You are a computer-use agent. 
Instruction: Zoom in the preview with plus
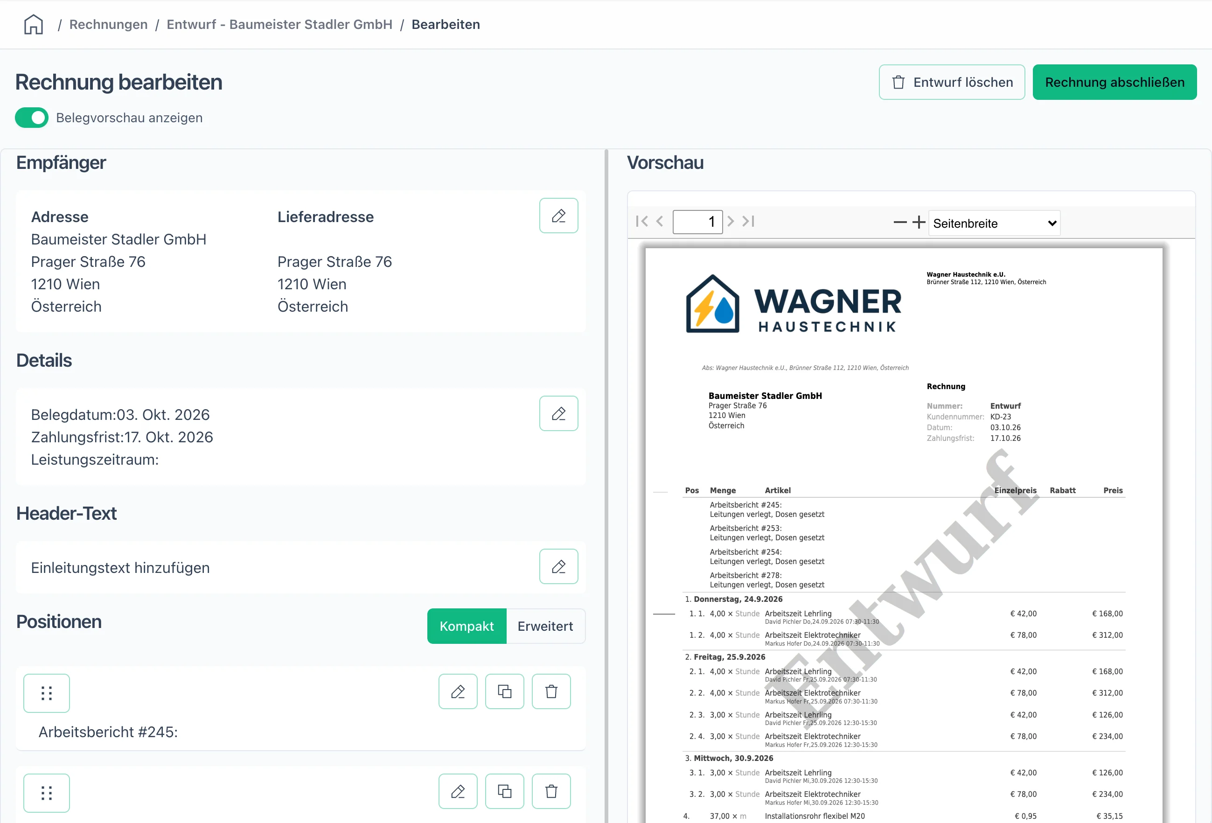pos(919,223)
